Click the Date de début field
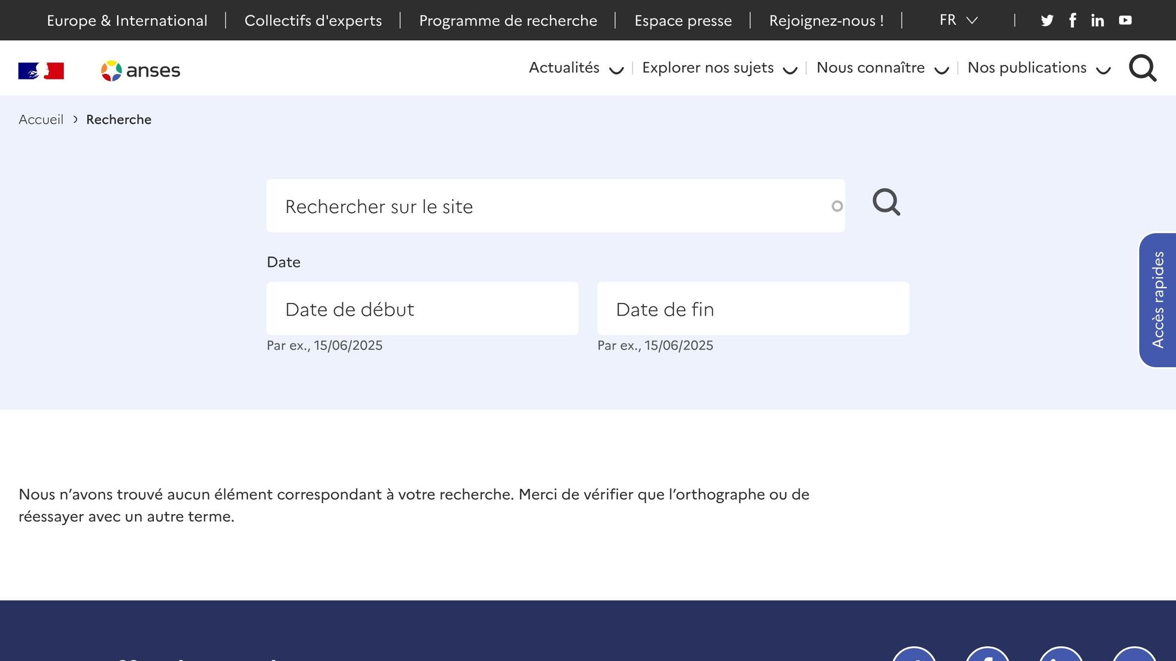This screenshot has height=661, width=1176. [423, 309]
